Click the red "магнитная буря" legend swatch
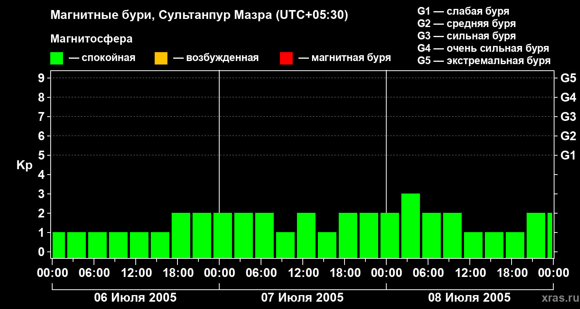The height and width of the screenshot is (309, 580). (x=286, y=58)
